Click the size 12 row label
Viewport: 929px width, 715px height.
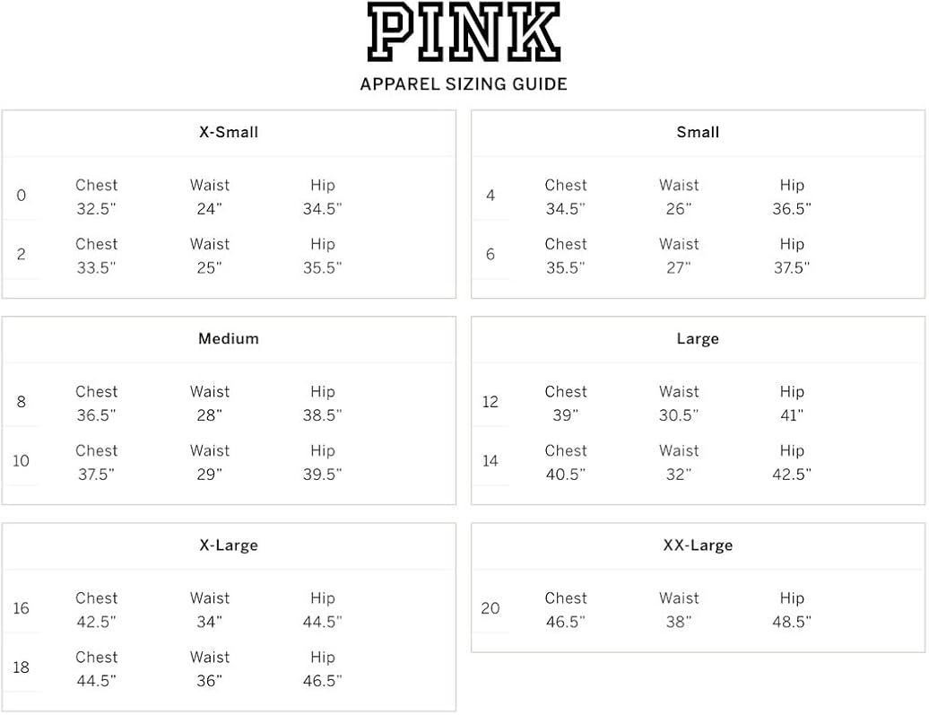(491, 402)
